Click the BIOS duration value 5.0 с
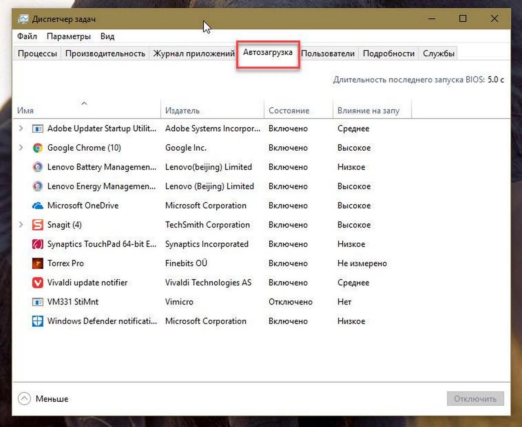This screenshot has width=522, height=427. point(496,80)
